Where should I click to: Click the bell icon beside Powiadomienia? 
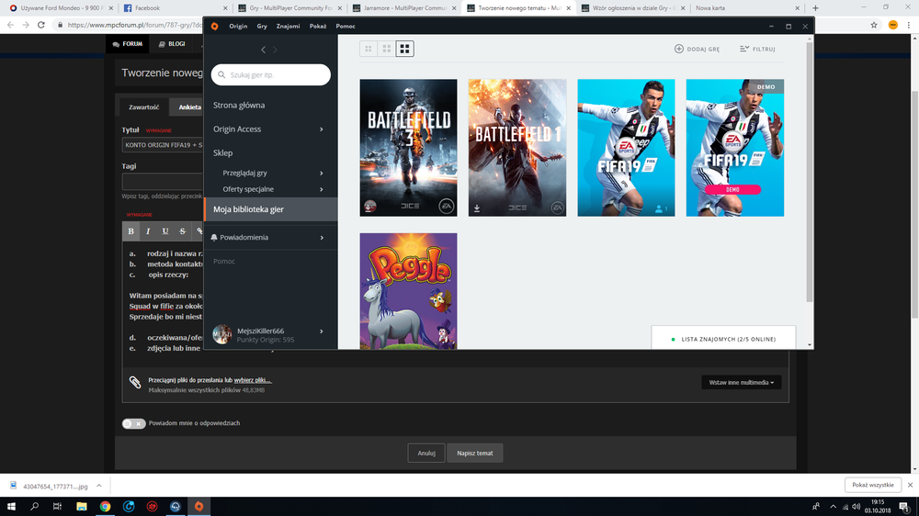pos(214,237)
